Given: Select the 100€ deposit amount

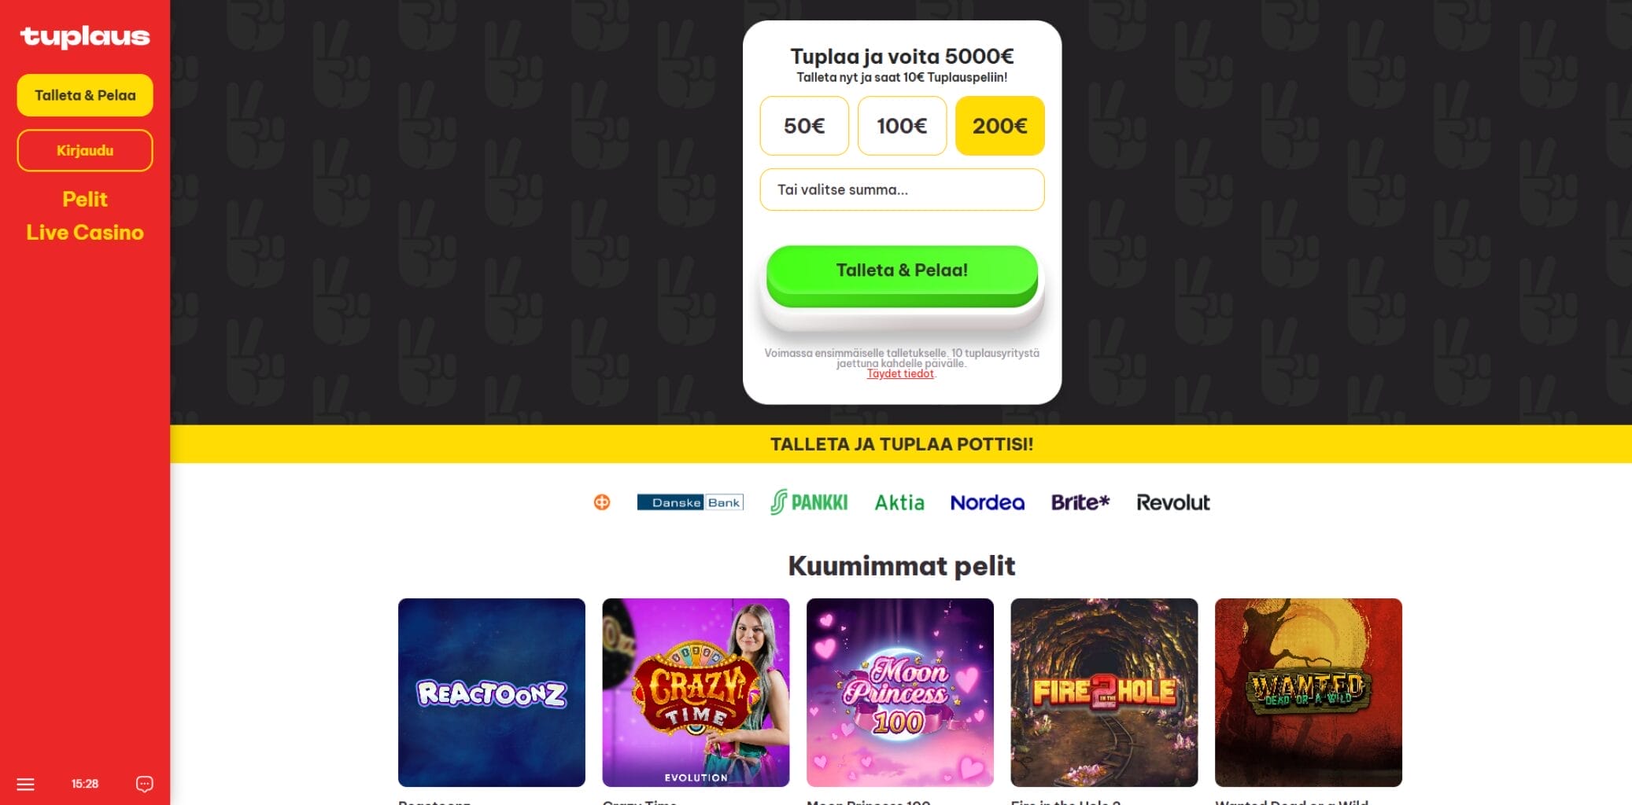Looking at the screenshot, I should (902, 126).
